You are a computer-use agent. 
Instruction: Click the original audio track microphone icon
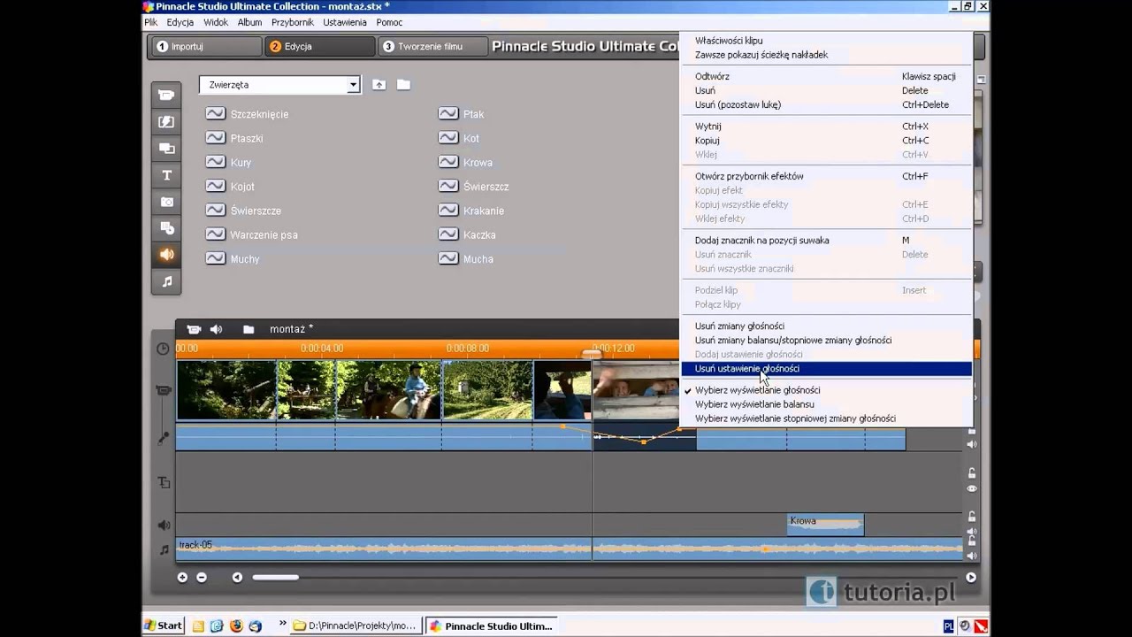tap(164, 437)
